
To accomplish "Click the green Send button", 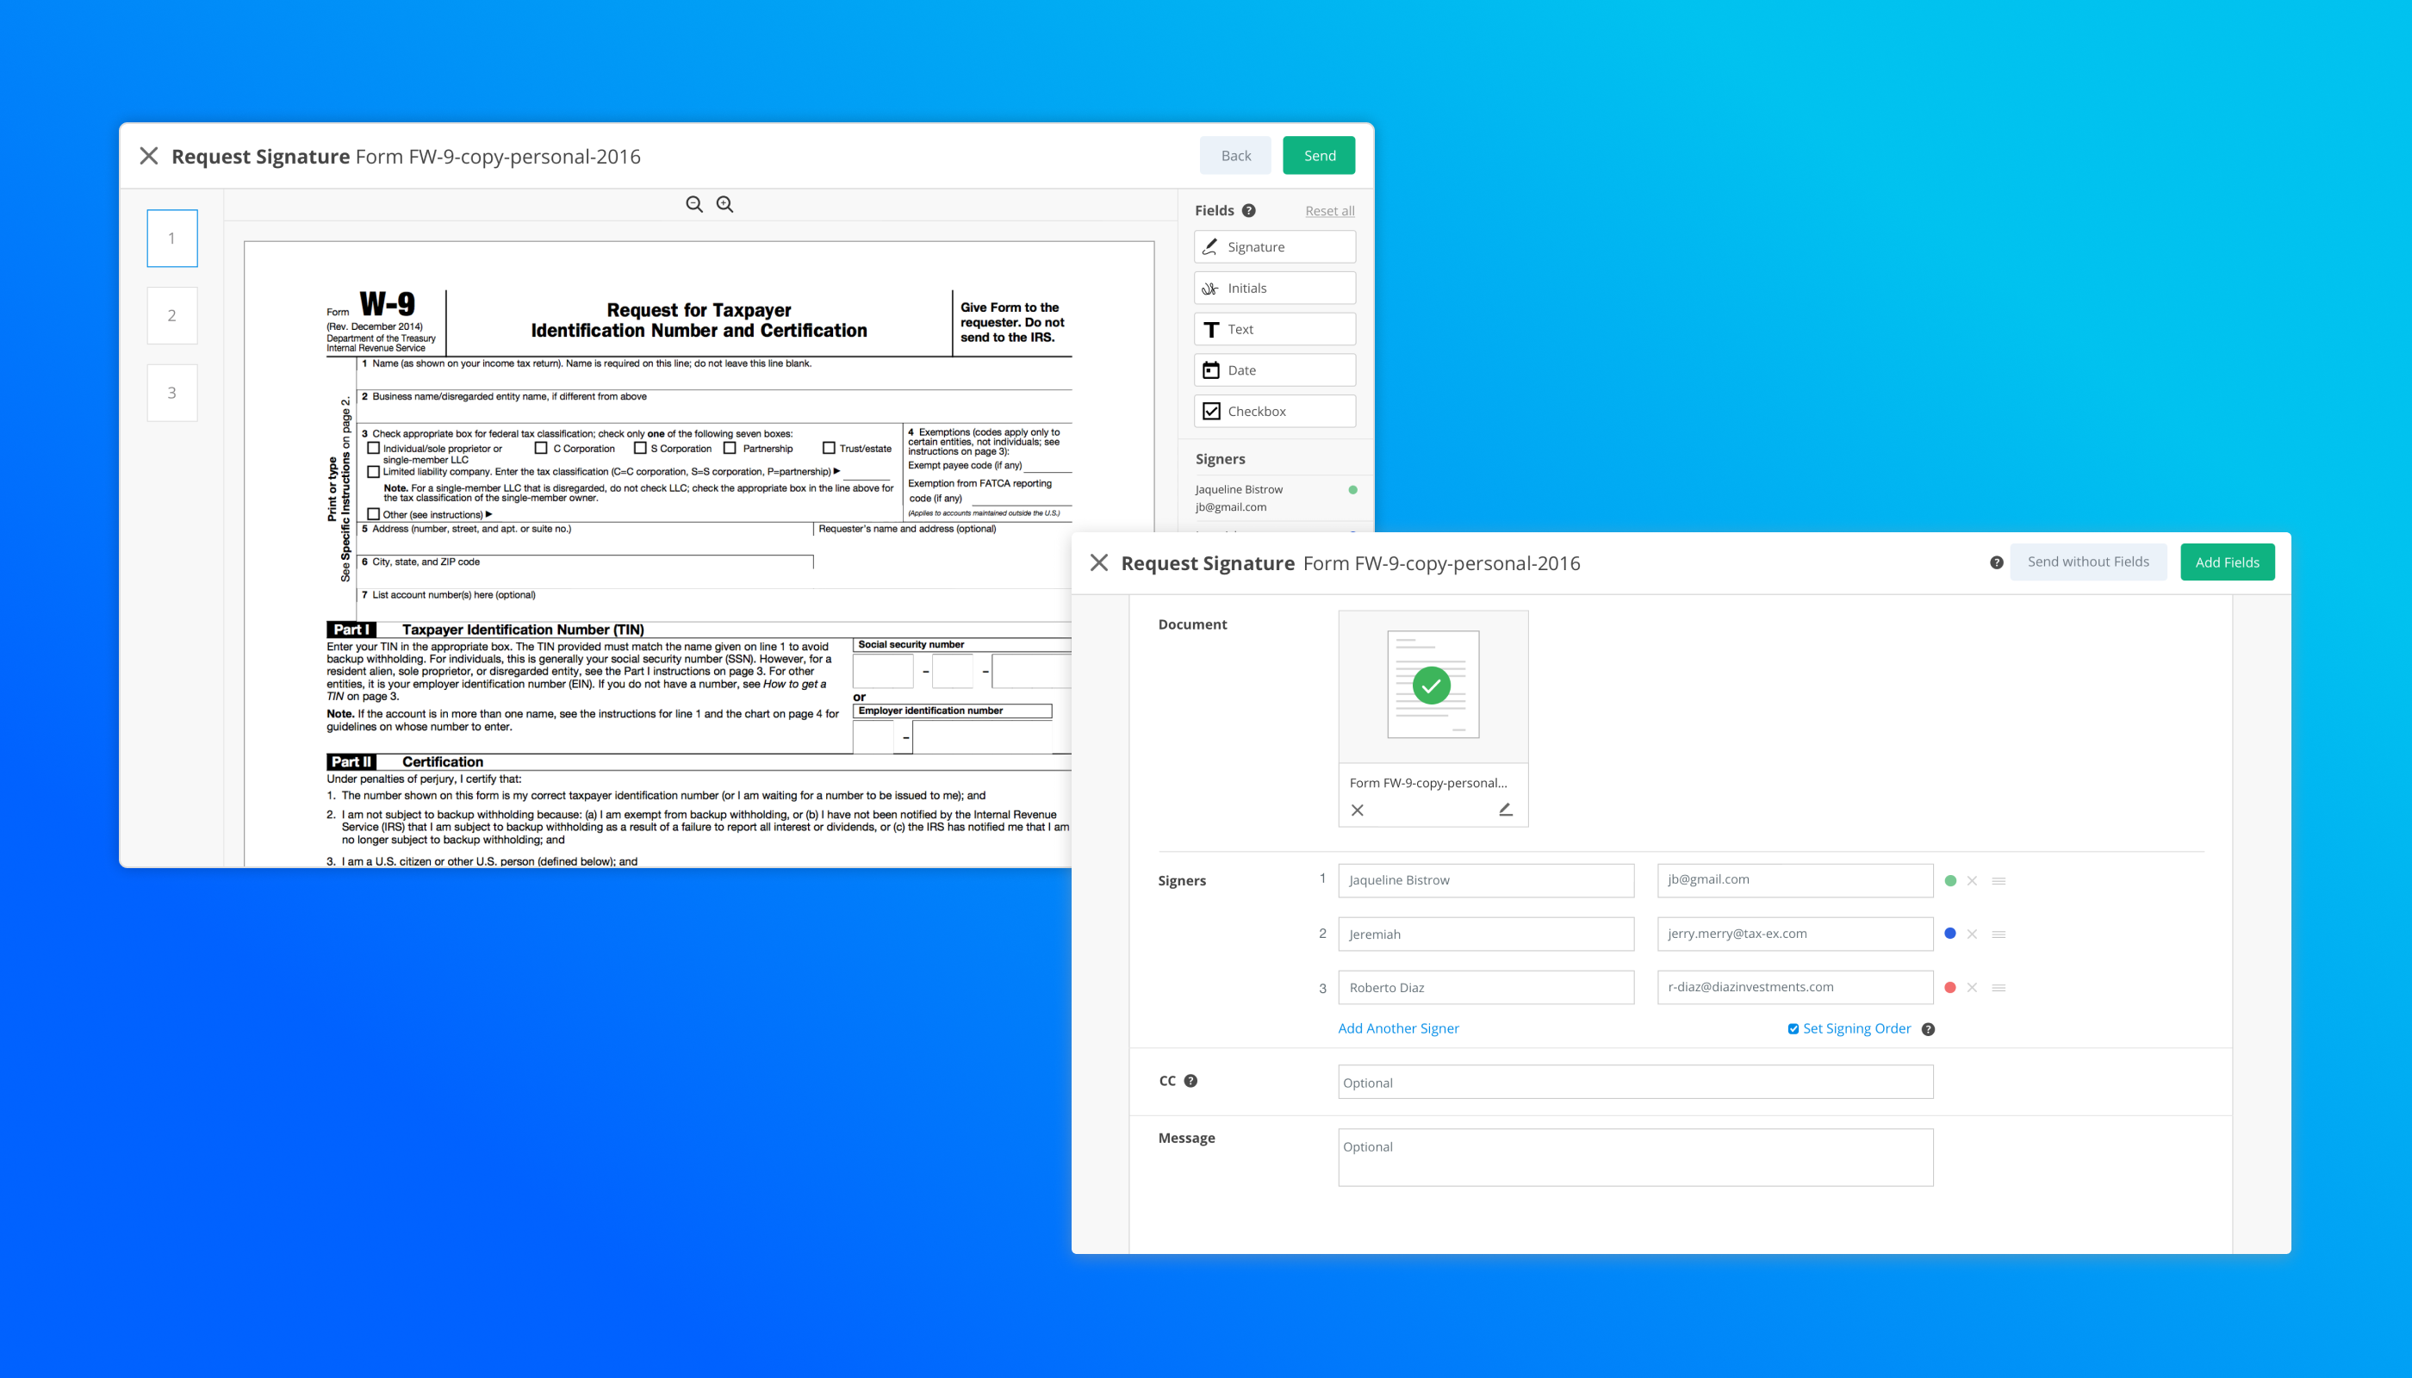I will (1319, 155).
